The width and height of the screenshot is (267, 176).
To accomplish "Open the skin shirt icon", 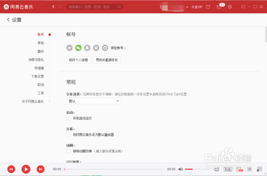I will point(208,7).
